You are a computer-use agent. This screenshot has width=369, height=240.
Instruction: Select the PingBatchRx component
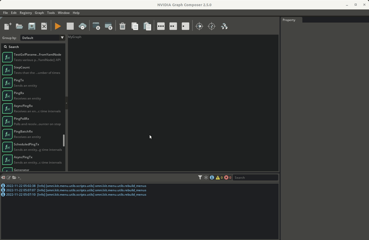click(33, 134)
